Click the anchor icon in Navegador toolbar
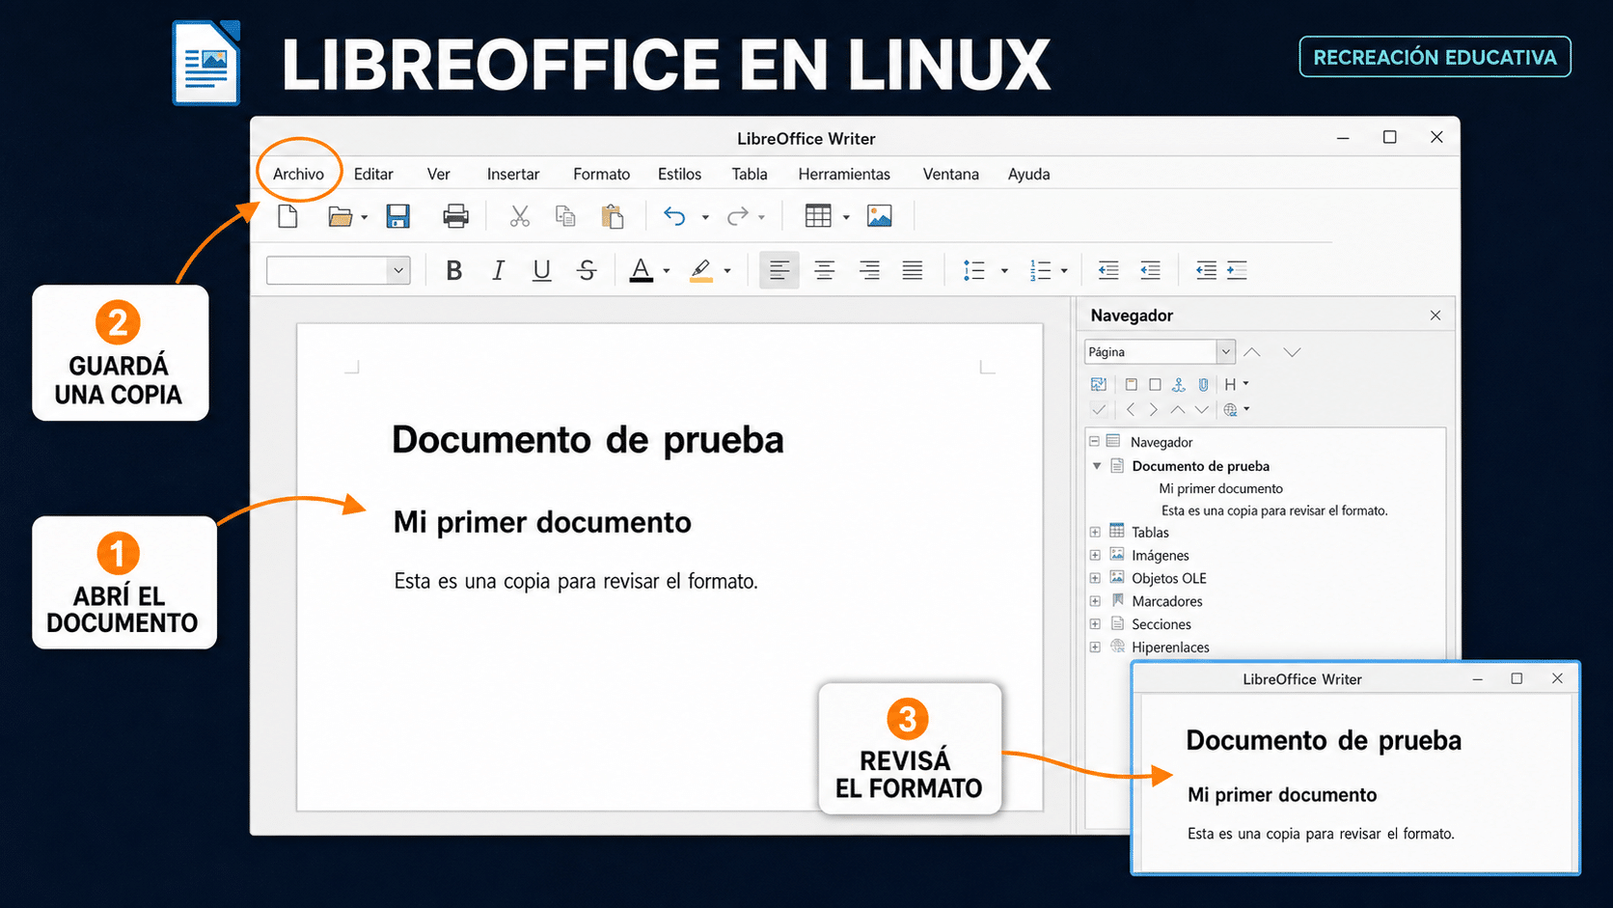Screen dimensions: 1613x908 (x=1179, y=384)
